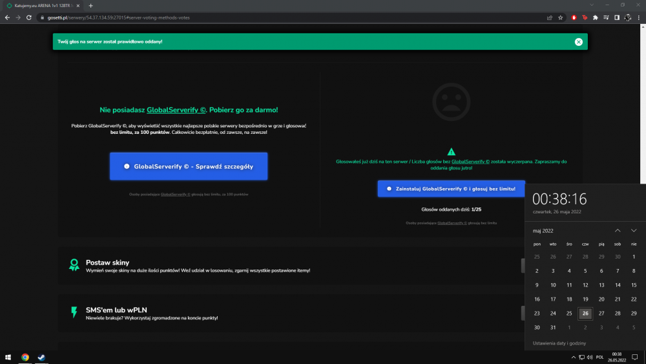Open Steam from the taskbar
The image size is (646, 364).
[x=41, y=357]
